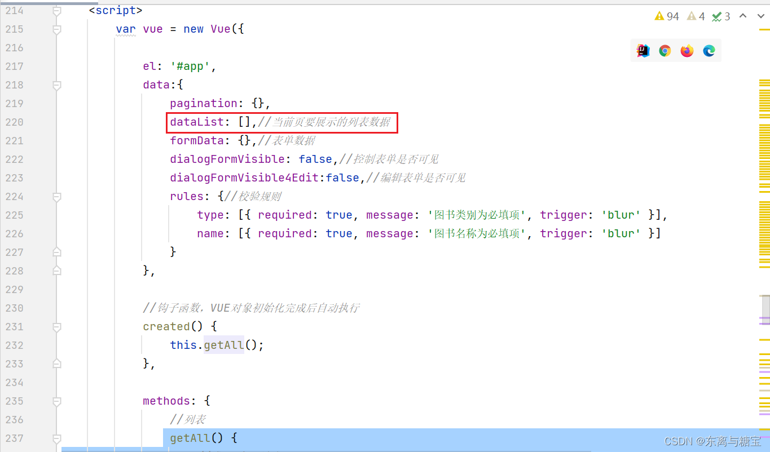Click the '#app' string value
The width and height of the screenshot is (770, 452).
[x=190, y=67]
